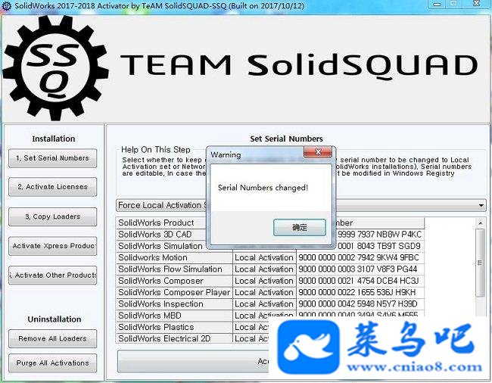Close the Warning dialog with red X
The height and width of the screenshot is (383, 492).
[x=318, y=152]
